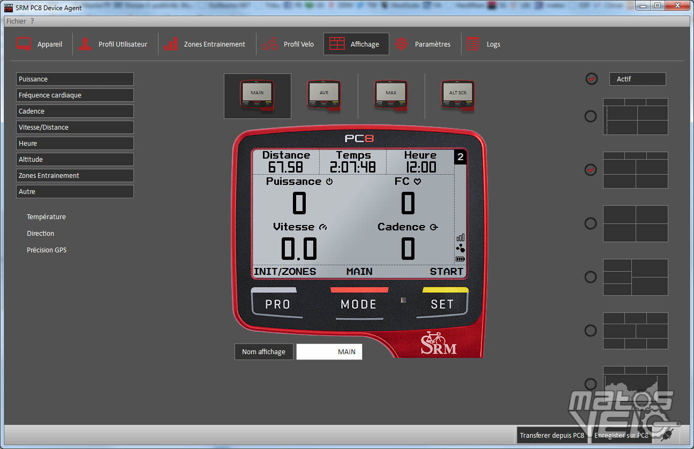694x449 pixels.
Task: Click the Heure field on PC8 screen
Action: pyautogui.click(x=420, y=162)
